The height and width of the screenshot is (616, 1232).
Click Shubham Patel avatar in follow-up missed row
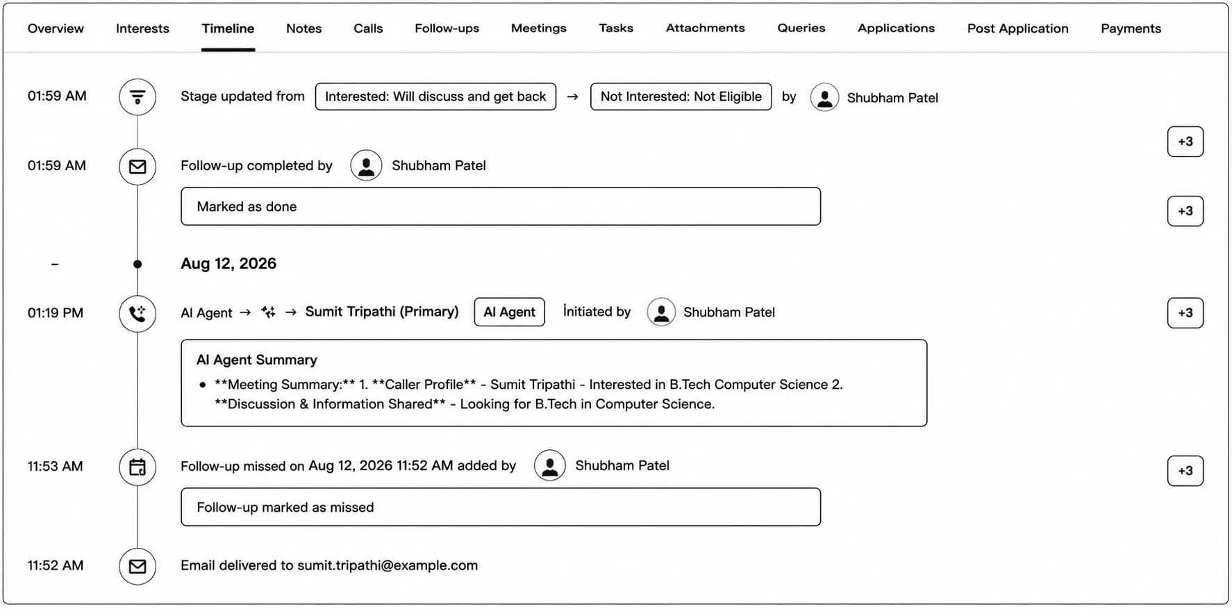[549, 466]
